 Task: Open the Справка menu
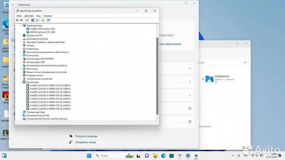pyautogui.click(x=47, y=16)
